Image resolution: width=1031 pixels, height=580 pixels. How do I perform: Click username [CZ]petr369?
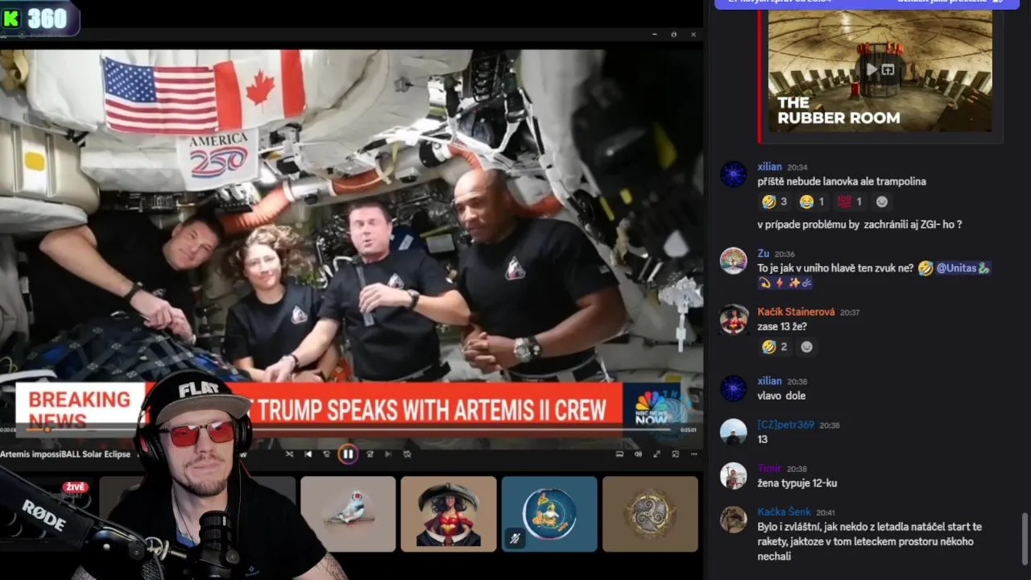click(786, 425)
